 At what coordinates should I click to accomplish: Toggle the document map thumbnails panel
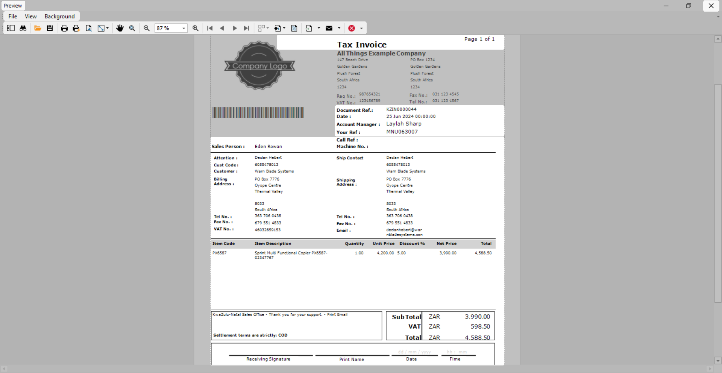coord(11,28)
